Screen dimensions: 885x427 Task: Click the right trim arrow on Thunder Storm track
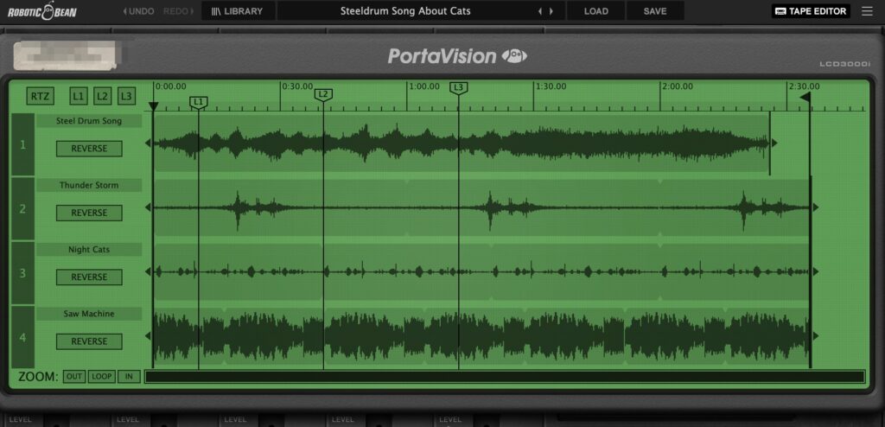point(815,207)
